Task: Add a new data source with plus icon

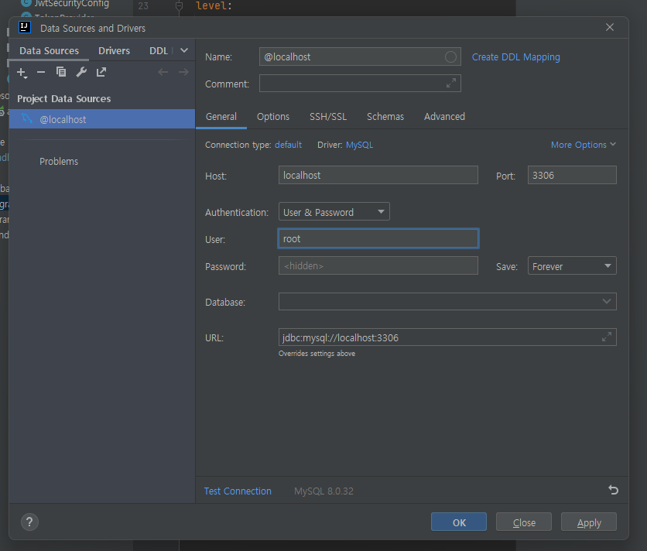Action: [22, 73]
